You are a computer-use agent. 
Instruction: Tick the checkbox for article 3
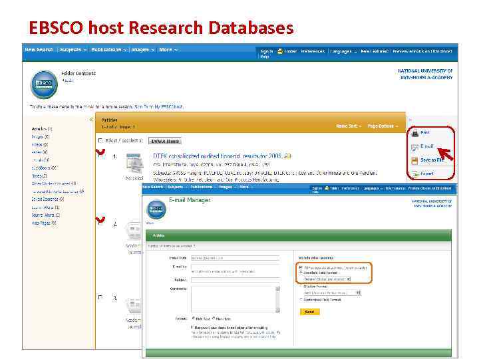coord(100,297)
